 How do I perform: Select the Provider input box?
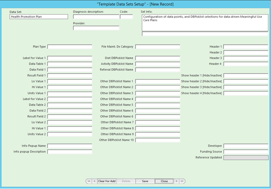pos(96,28)
